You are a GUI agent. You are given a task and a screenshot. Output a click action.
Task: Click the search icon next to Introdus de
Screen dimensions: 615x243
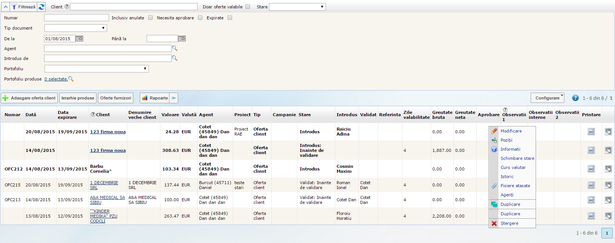[x=175, y=58]
